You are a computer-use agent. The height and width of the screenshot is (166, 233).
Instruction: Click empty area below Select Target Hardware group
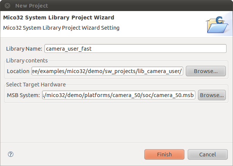(x=116, y=122)
